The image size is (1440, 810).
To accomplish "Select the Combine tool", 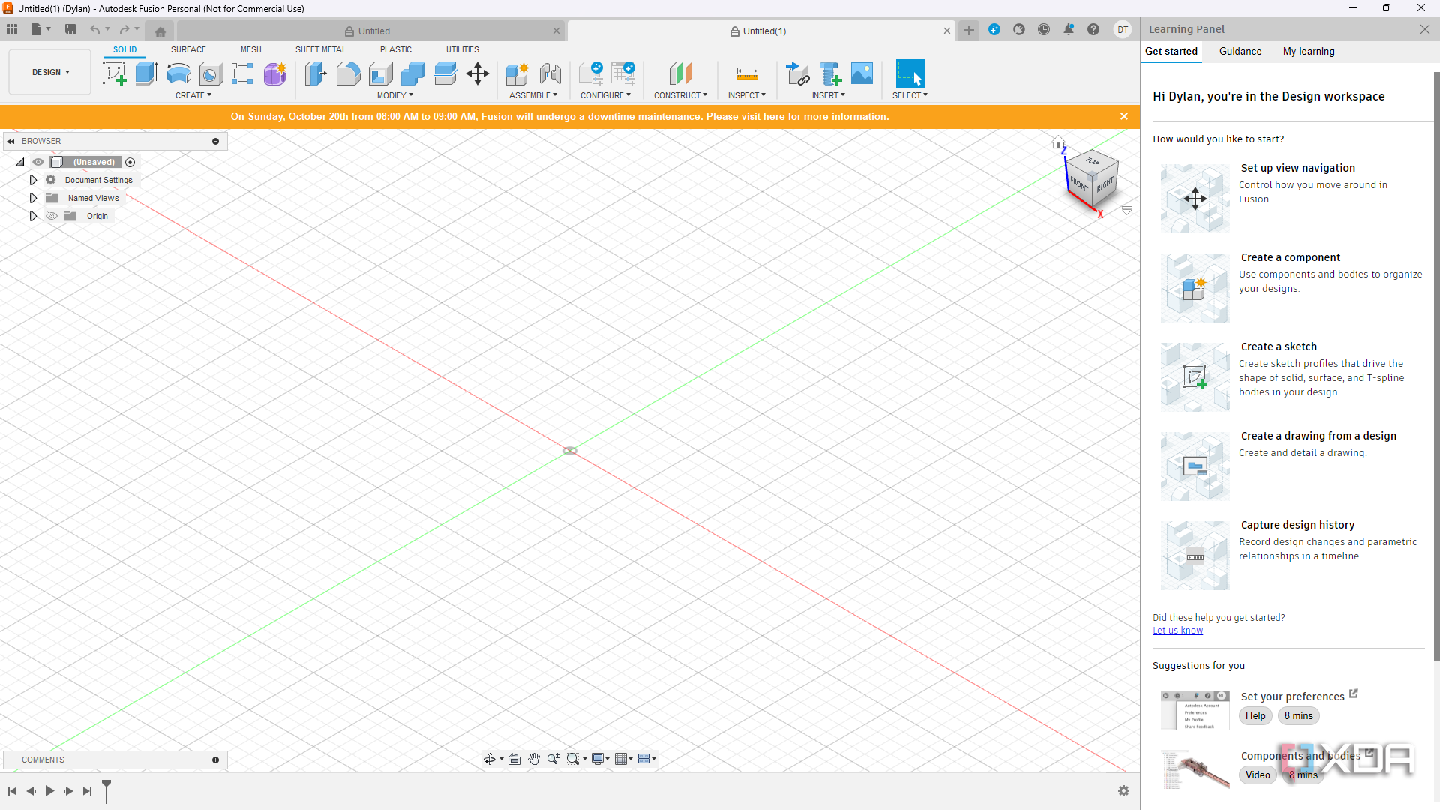I will 413,73.
